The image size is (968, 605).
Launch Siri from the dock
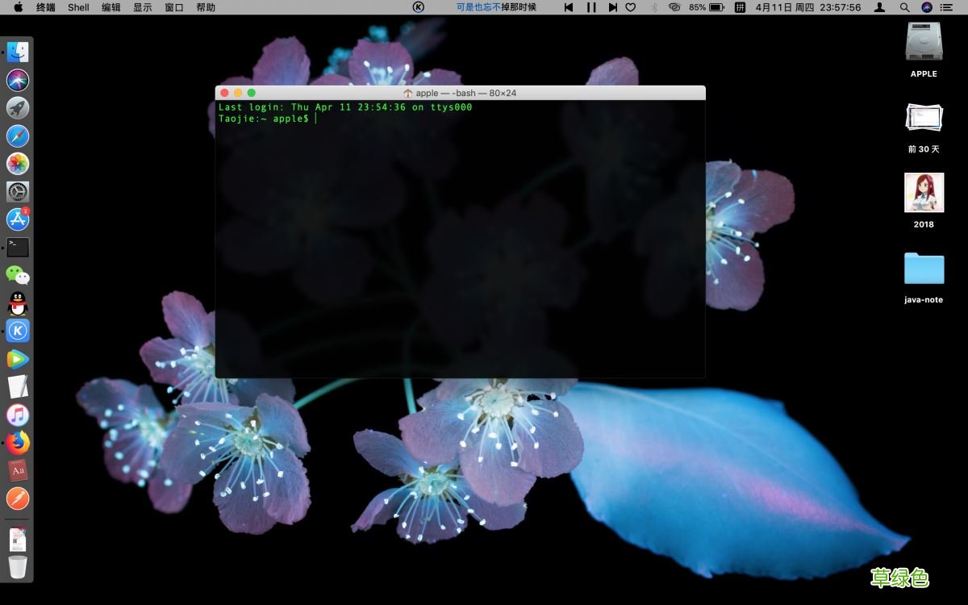point(18,80)
